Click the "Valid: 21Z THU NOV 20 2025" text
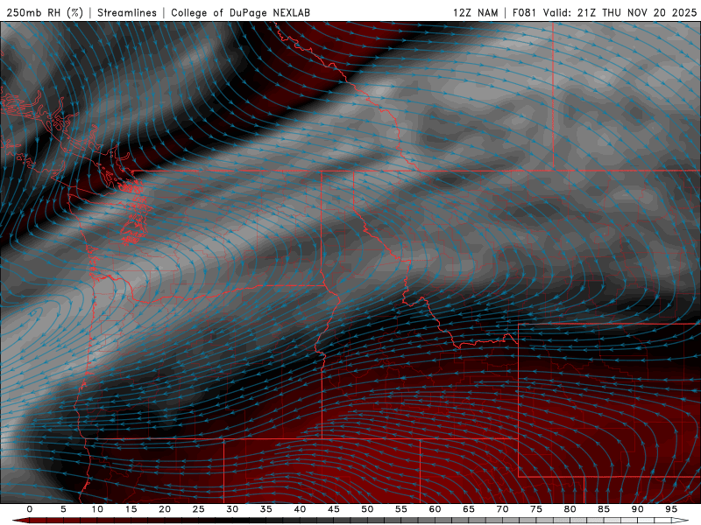Image resolution: width=701 pixels, height=525 pixels. [620, 12]
